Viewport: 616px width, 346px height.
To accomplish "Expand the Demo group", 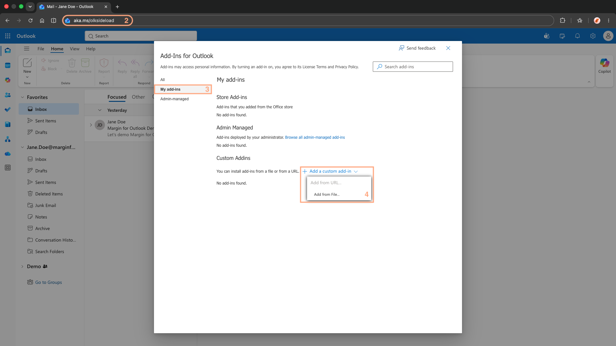I will tap(22, 267).
